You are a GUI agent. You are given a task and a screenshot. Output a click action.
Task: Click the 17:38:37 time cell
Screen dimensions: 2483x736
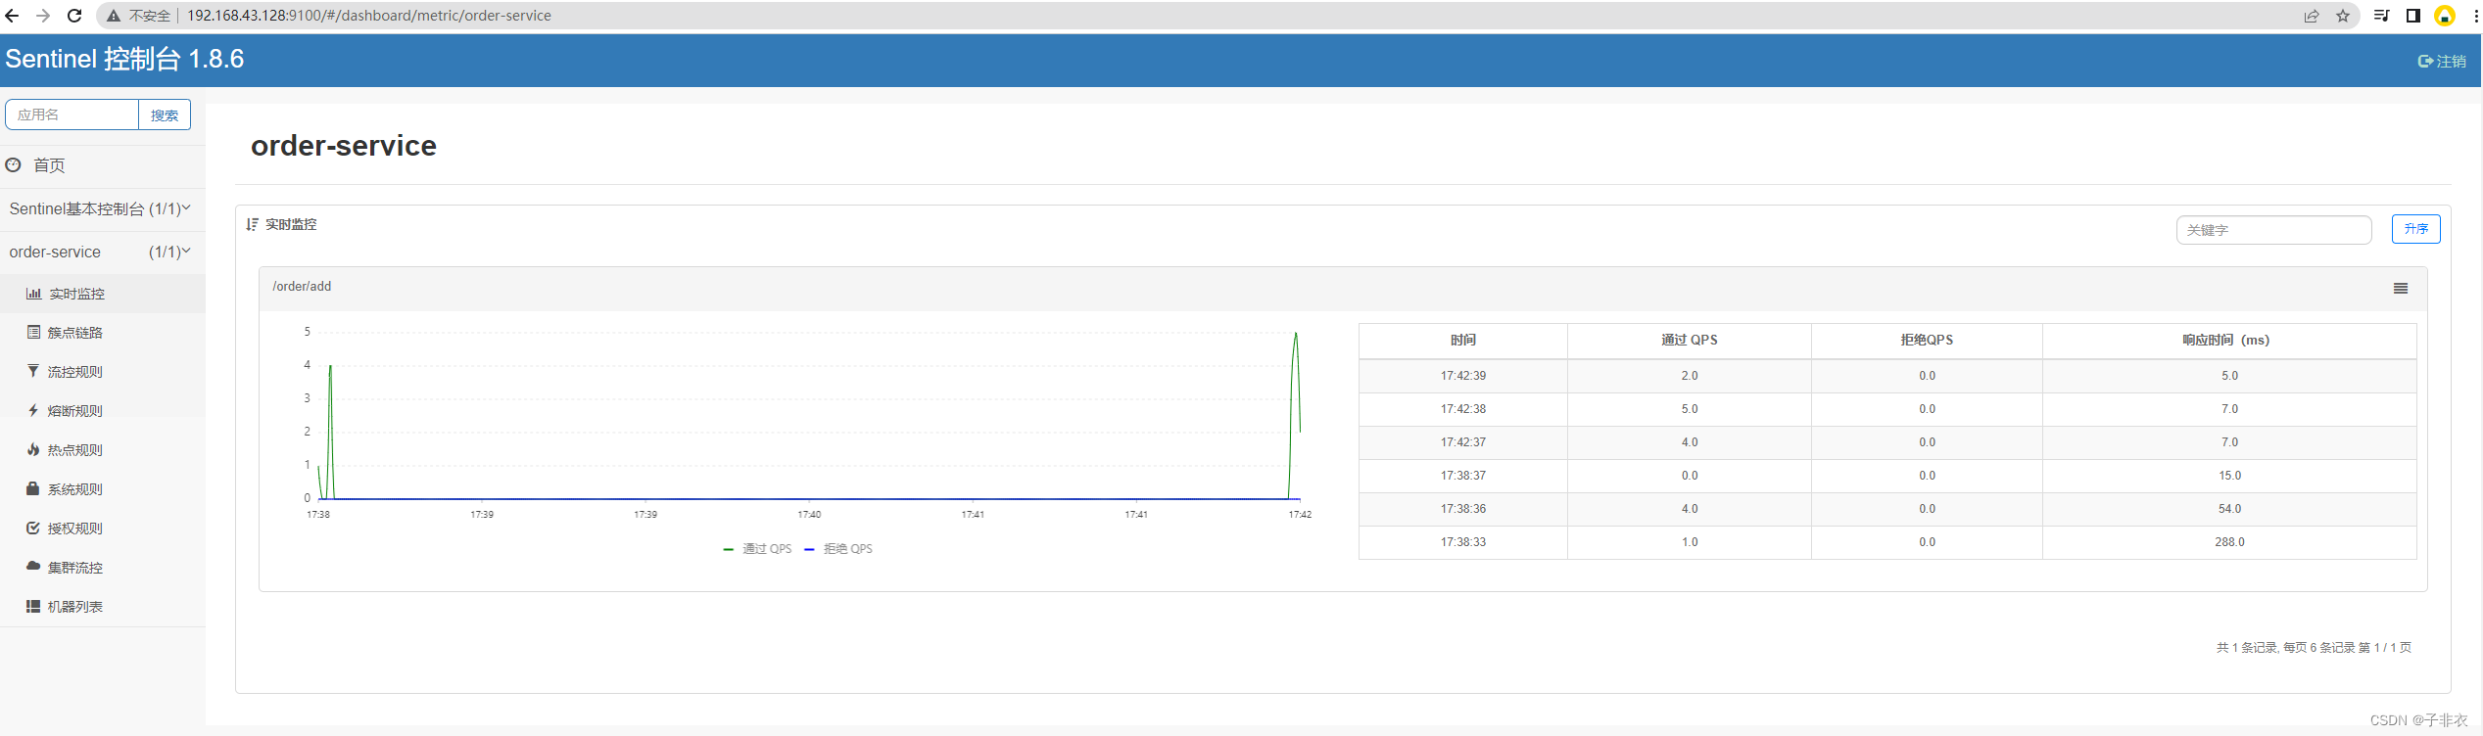click(1463, 476)
